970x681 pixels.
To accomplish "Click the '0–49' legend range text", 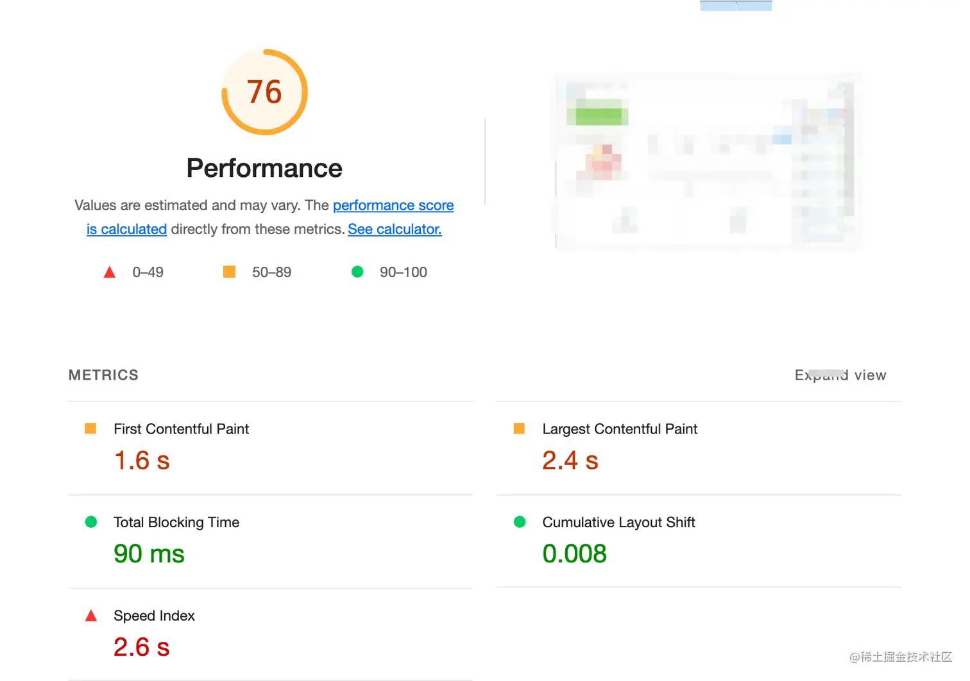I will click(x=148, y=272).
